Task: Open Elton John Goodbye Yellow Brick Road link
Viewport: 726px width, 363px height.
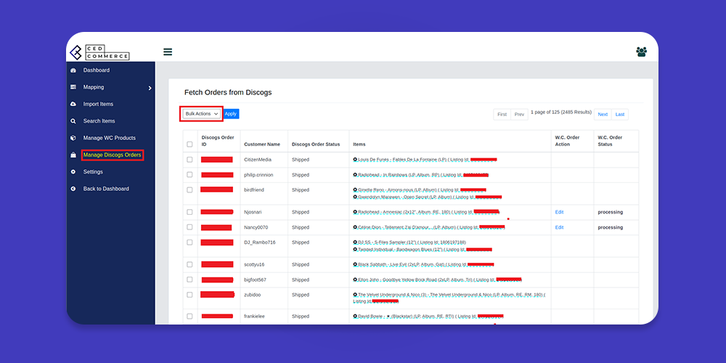Action: (437, 280)
